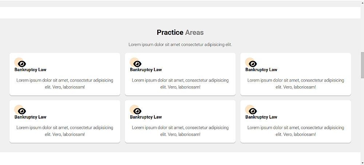Open the Bankruptcy Law title in the top-middle card

click(x=146, y=70)
